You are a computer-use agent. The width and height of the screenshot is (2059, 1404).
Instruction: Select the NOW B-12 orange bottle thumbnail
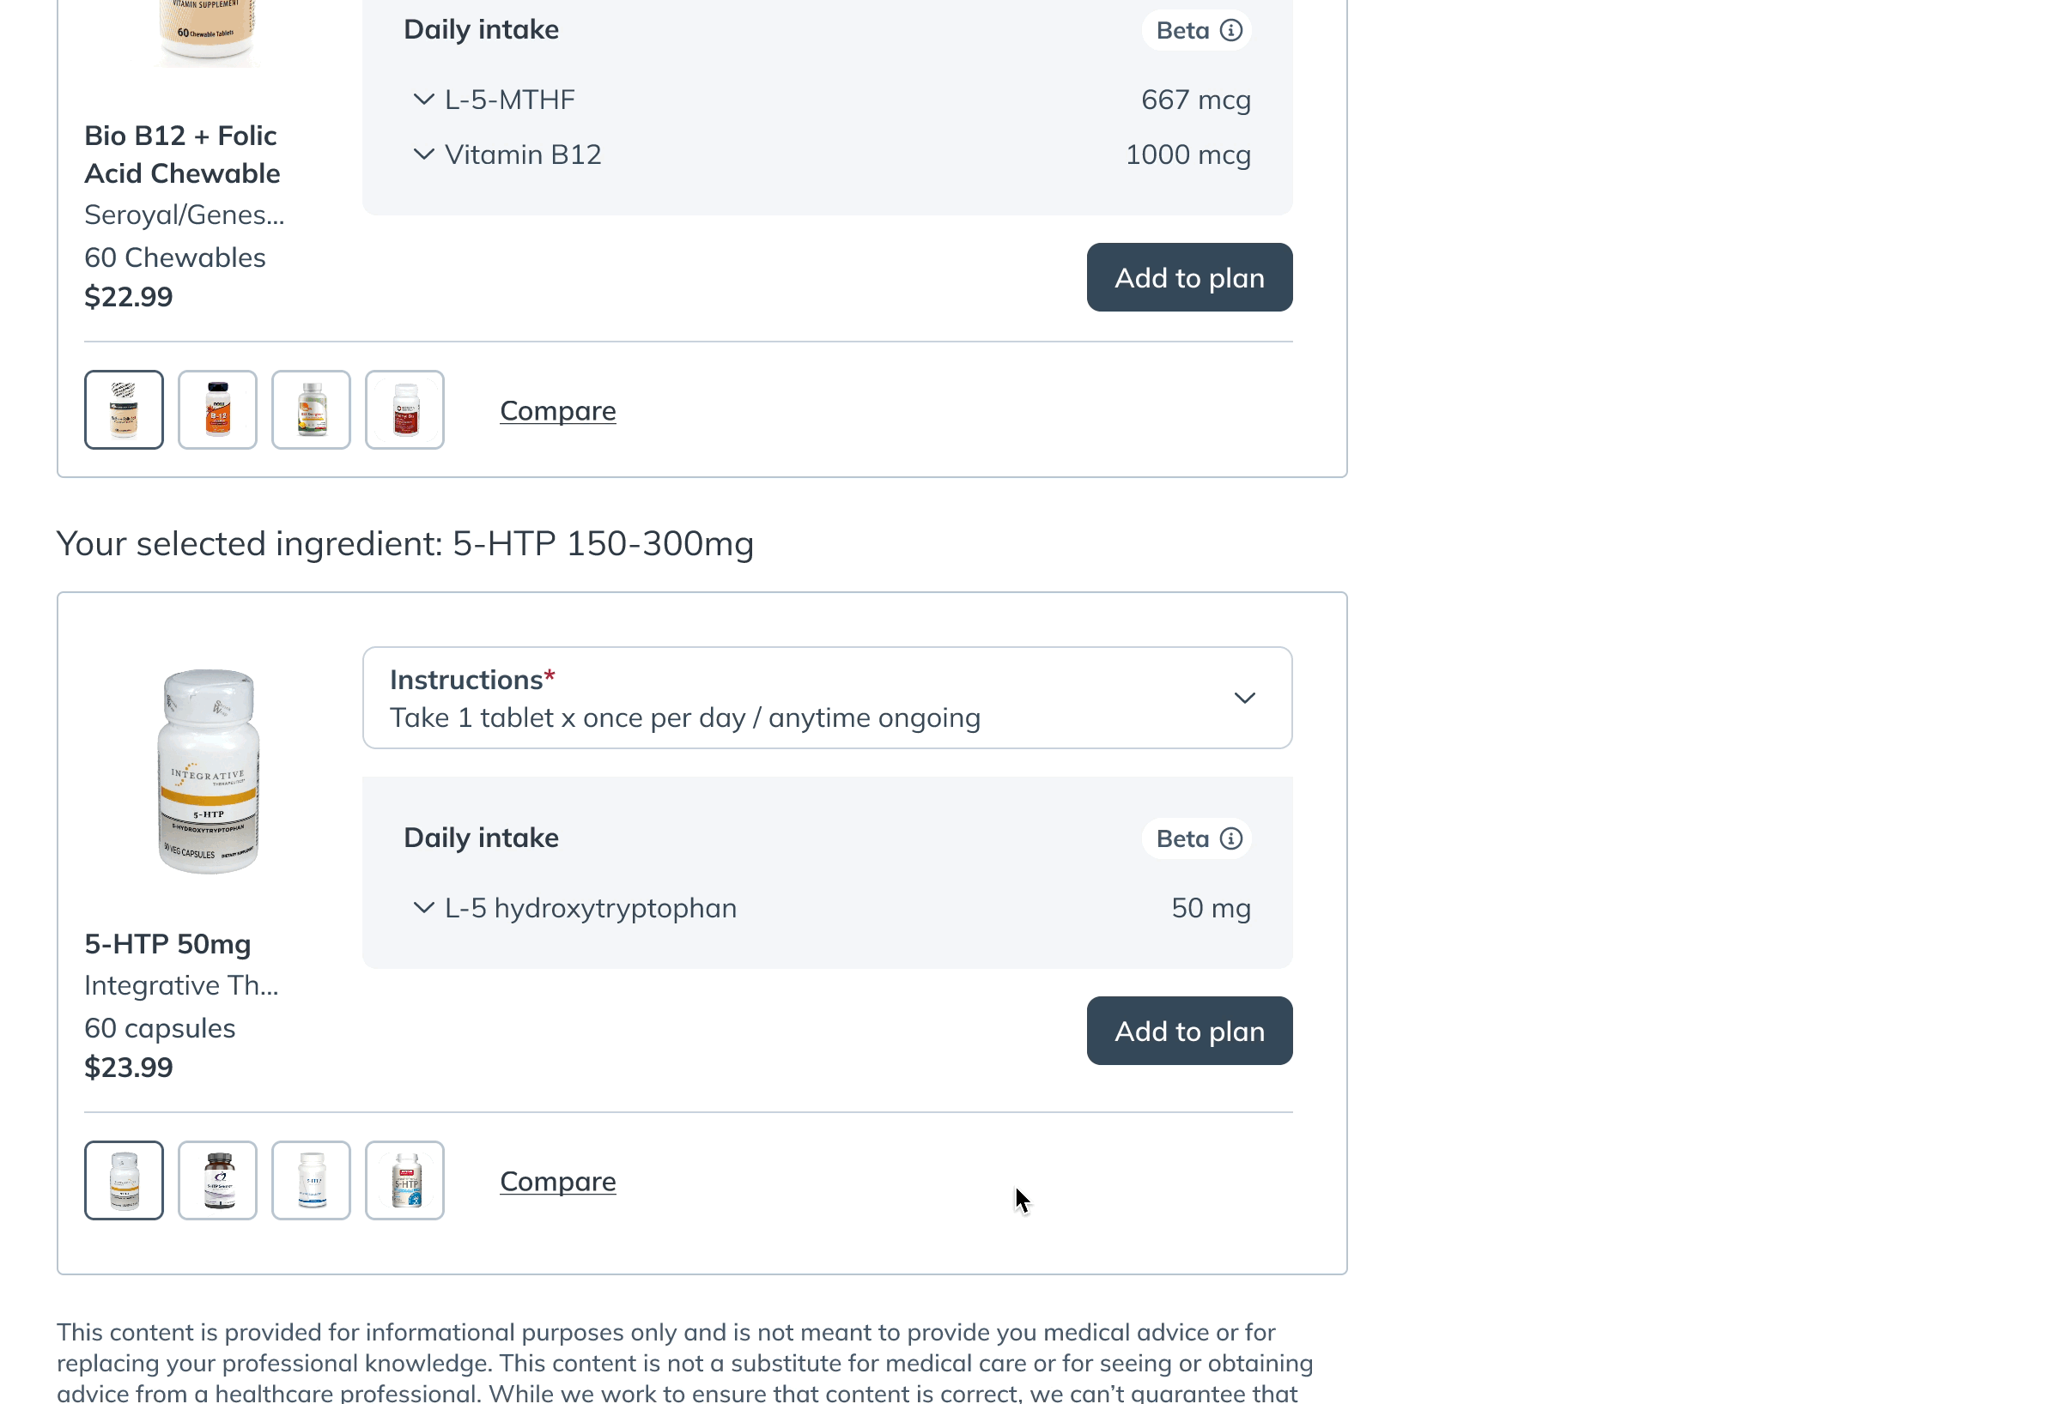coord(217,410)
